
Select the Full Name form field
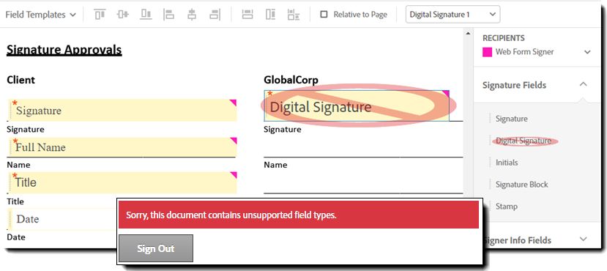[123, 147]
